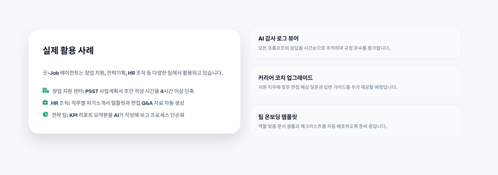Select the 전략 팀 list item label

[60, 115]
